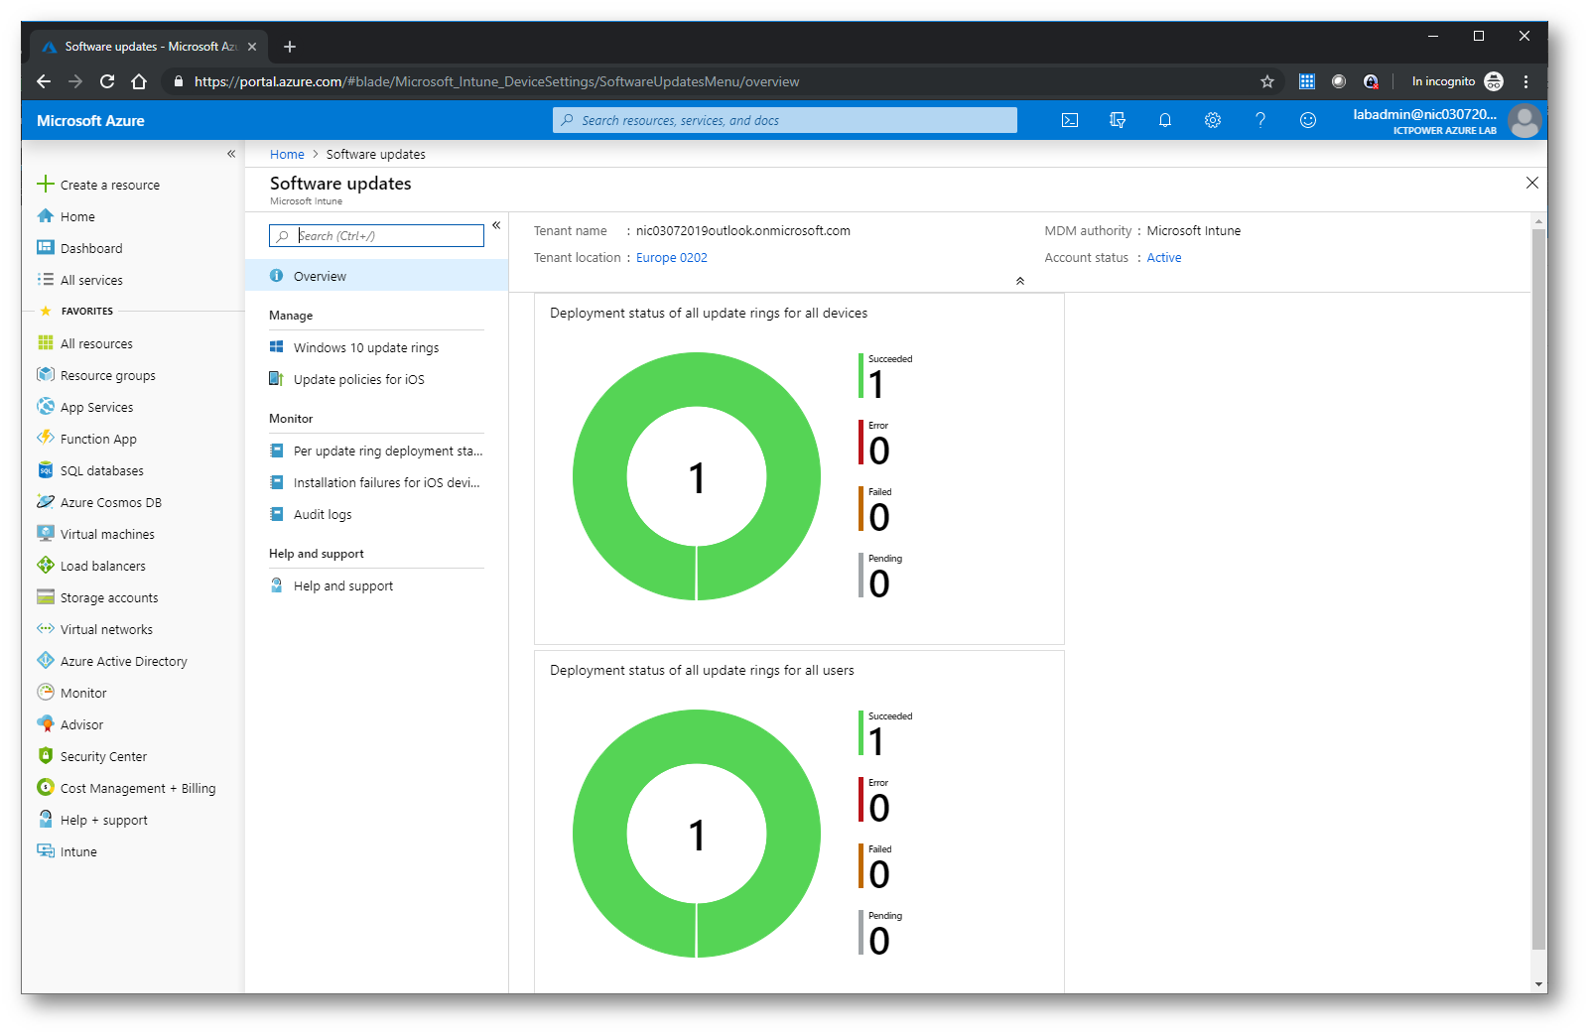Open the notifications bell
1590x1036 pixels.
[1165, 120]
